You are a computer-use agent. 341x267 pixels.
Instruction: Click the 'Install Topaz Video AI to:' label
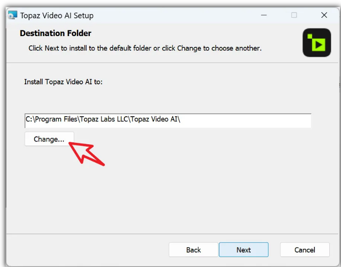tap(63, 82)
